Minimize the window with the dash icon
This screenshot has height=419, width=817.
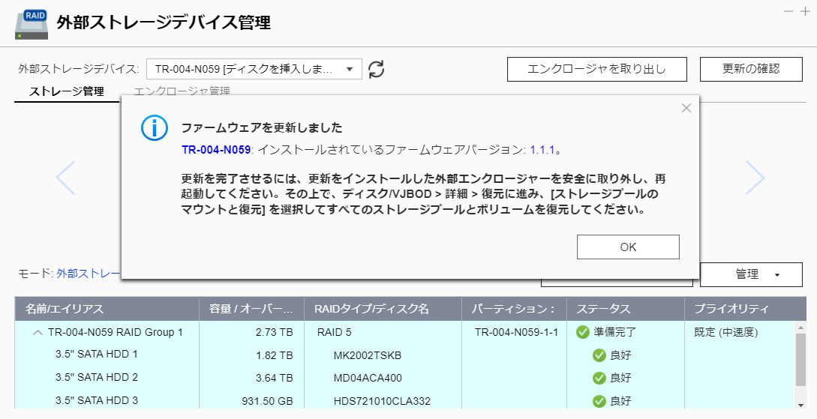(788, 11)
